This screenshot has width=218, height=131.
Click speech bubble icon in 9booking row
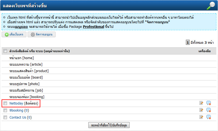pyautogui.click(x=208, y=110)
